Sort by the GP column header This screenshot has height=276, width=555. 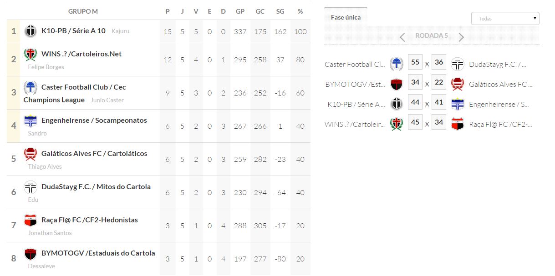[x=240, y=11]
